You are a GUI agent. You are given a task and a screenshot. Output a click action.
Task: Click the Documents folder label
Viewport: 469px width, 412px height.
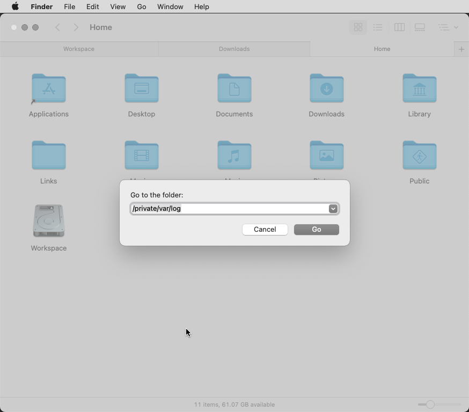(x=234, y=114)
